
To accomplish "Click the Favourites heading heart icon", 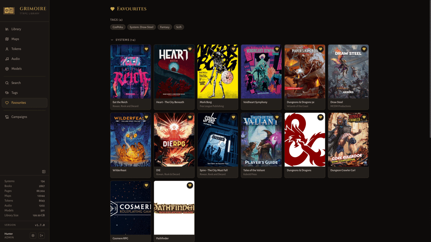I will click(112, 9).
